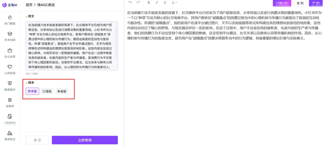This screenshot has height=146, width=323.
Task: Select the 朱雀版 version option
Action: point(62,91)
